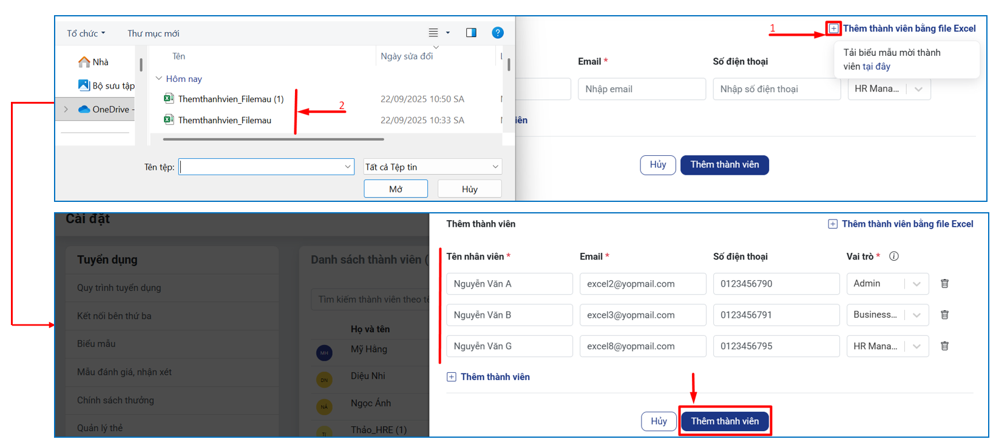Click the highlighted Thêm thành viên button
This screenshot has height=442, width=996.
pos(725,421)
